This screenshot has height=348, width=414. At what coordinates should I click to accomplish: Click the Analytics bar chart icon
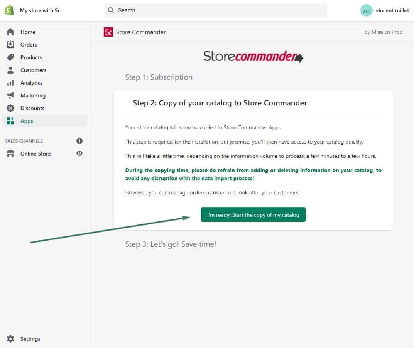(10, 83)
